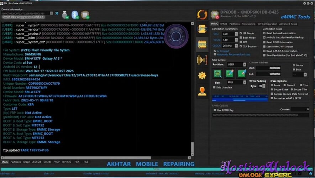Open the WP Configuration tab

267,24
